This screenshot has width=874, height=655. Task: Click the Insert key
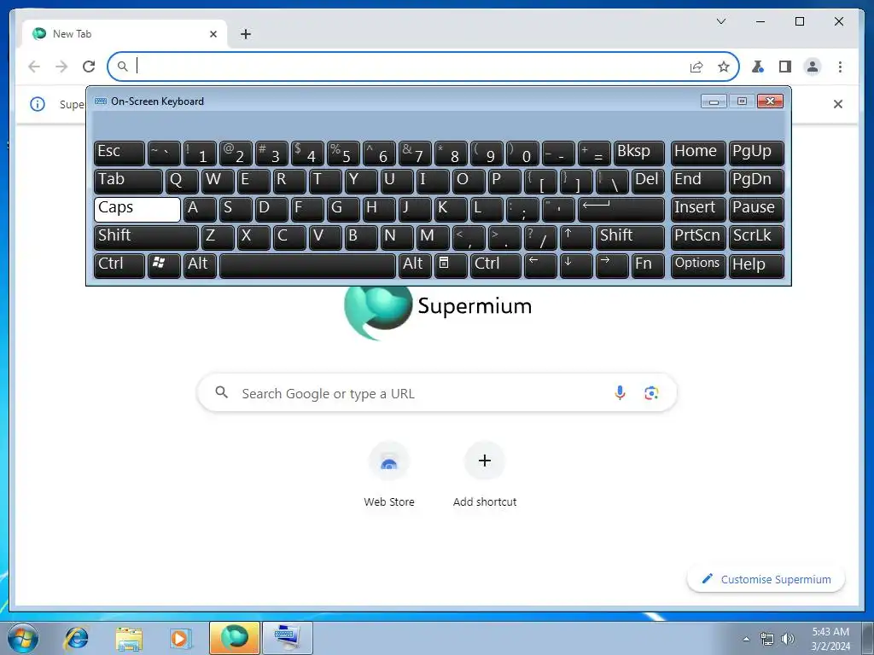(x=698, y=210)
